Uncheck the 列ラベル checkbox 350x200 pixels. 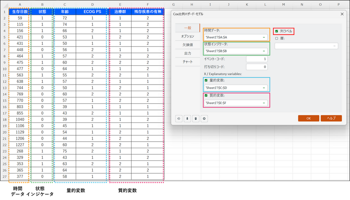[276, 31]
